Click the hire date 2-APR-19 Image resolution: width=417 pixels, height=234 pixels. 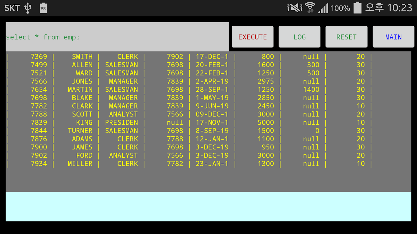point(212,81)
